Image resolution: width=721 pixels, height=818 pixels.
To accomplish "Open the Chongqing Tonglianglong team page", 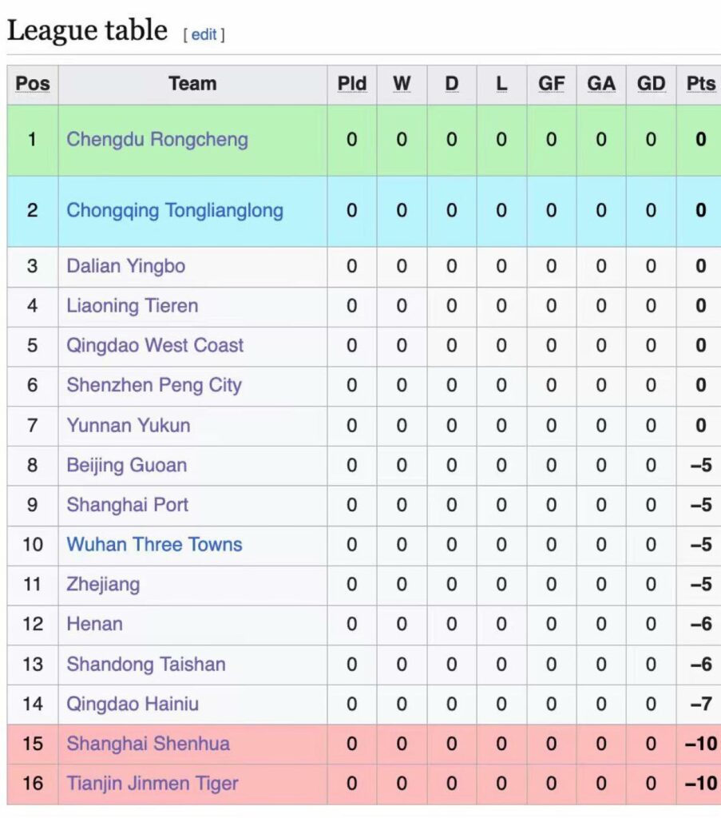I will click(175, 211).
